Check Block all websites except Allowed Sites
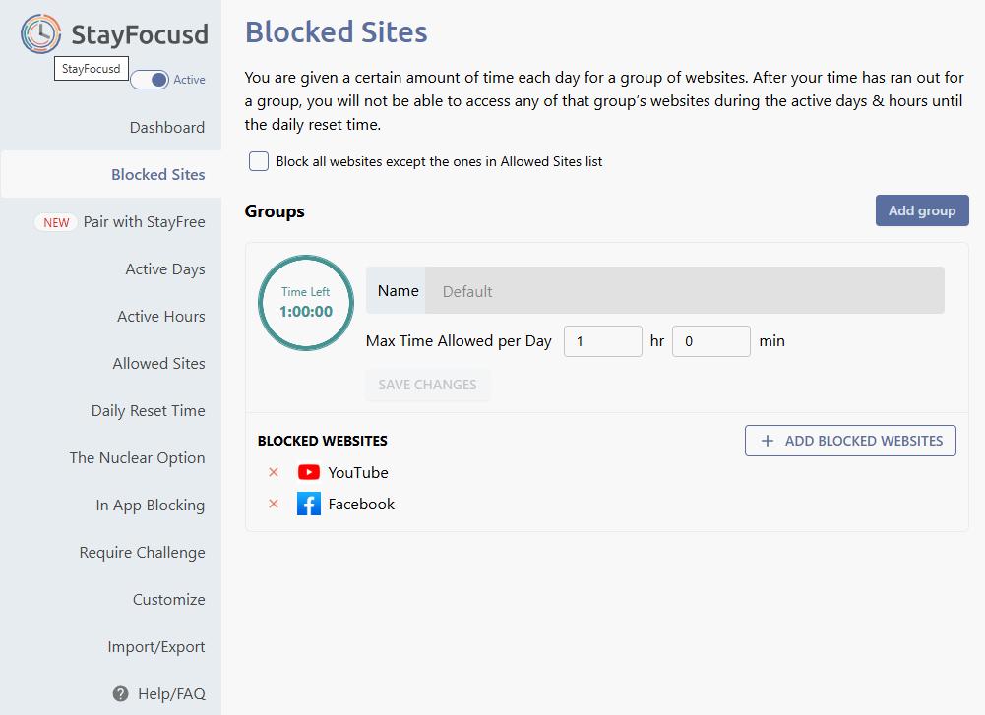The width and height of the screenshot is (985, 715). point(258,160)
